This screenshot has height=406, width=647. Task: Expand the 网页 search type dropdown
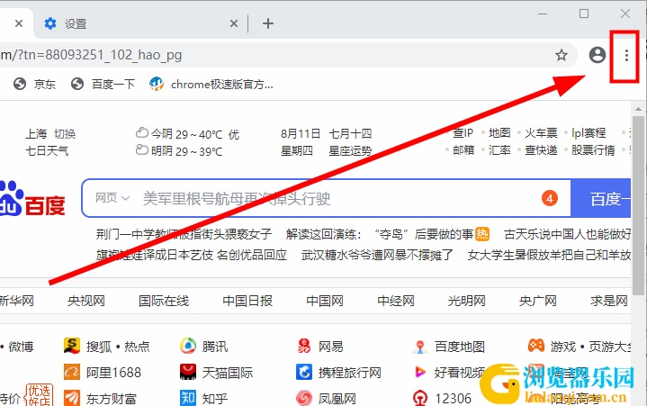(x=112, y=198)
